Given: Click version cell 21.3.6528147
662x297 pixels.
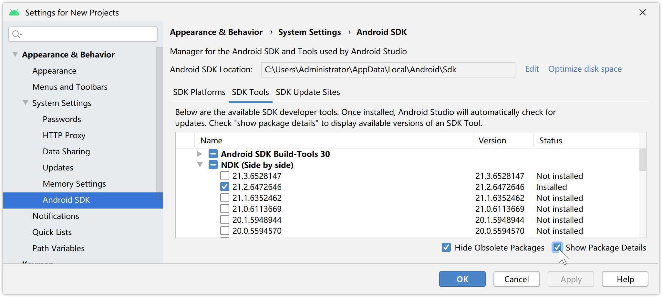Looking at the screenshot, I should (x=500, y=176).
